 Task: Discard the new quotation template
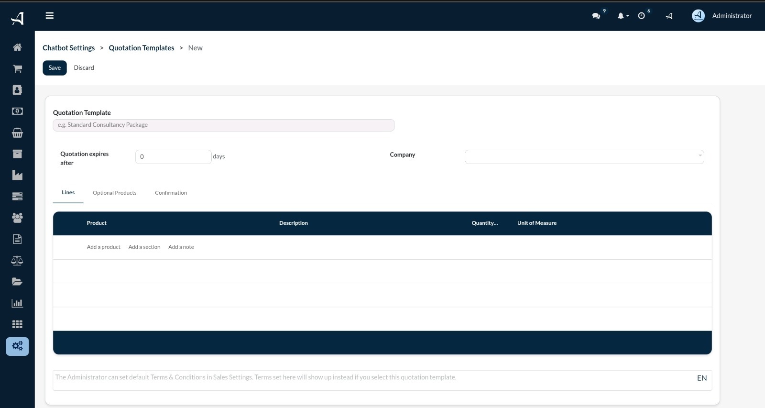[84, 68]
